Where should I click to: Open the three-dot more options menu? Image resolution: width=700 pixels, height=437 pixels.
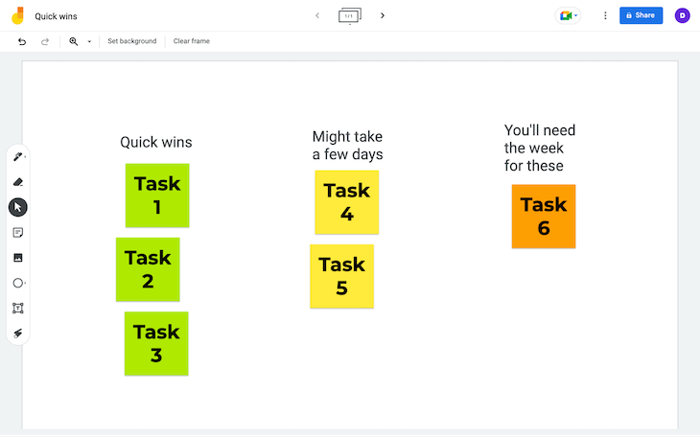pos(605,15)
